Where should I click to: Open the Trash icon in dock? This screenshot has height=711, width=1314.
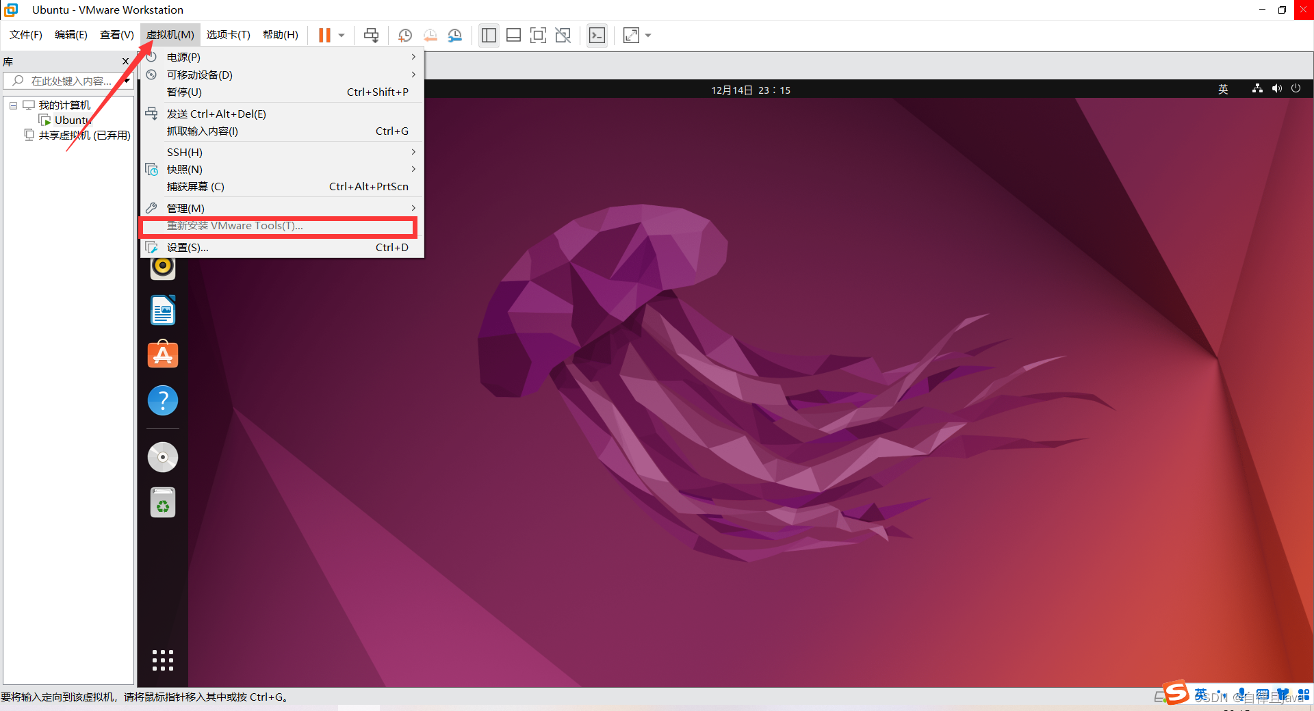click(x=163, y=502)
